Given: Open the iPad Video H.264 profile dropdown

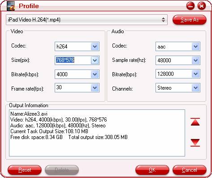Looking at the screenshot, I should 87,20.
